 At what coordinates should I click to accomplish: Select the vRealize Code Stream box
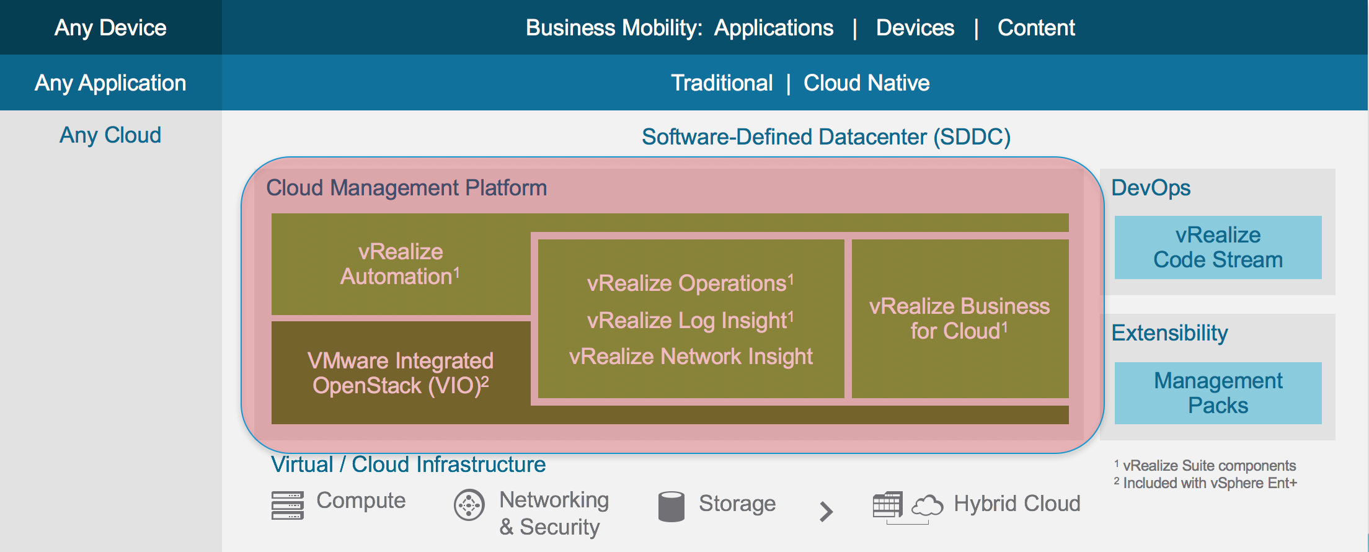click(x=1218, y=247)
